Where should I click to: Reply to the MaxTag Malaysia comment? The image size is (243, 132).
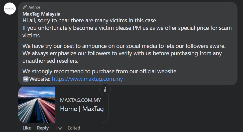(43, 128)
